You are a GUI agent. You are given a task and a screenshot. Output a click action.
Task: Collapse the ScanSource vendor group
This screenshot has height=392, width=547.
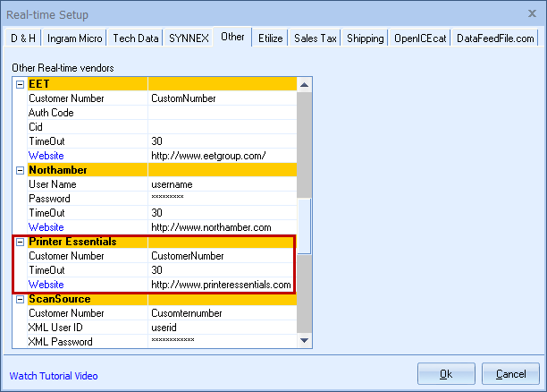coord(21,299)
